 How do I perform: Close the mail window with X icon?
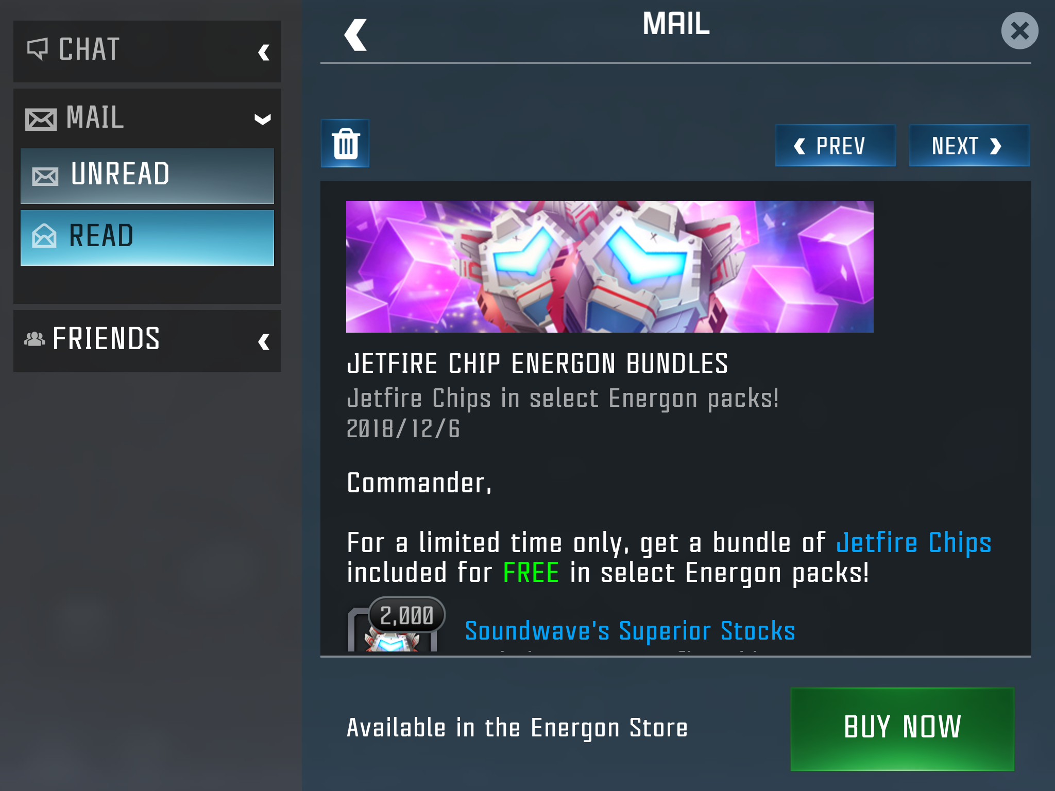pyautogui.click(x=1019, y=31)
